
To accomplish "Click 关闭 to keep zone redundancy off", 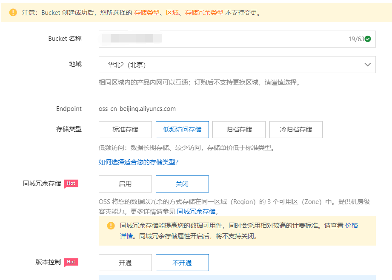I will coord(182,184).
